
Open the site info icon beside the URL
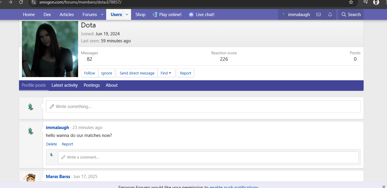point(34,2)
